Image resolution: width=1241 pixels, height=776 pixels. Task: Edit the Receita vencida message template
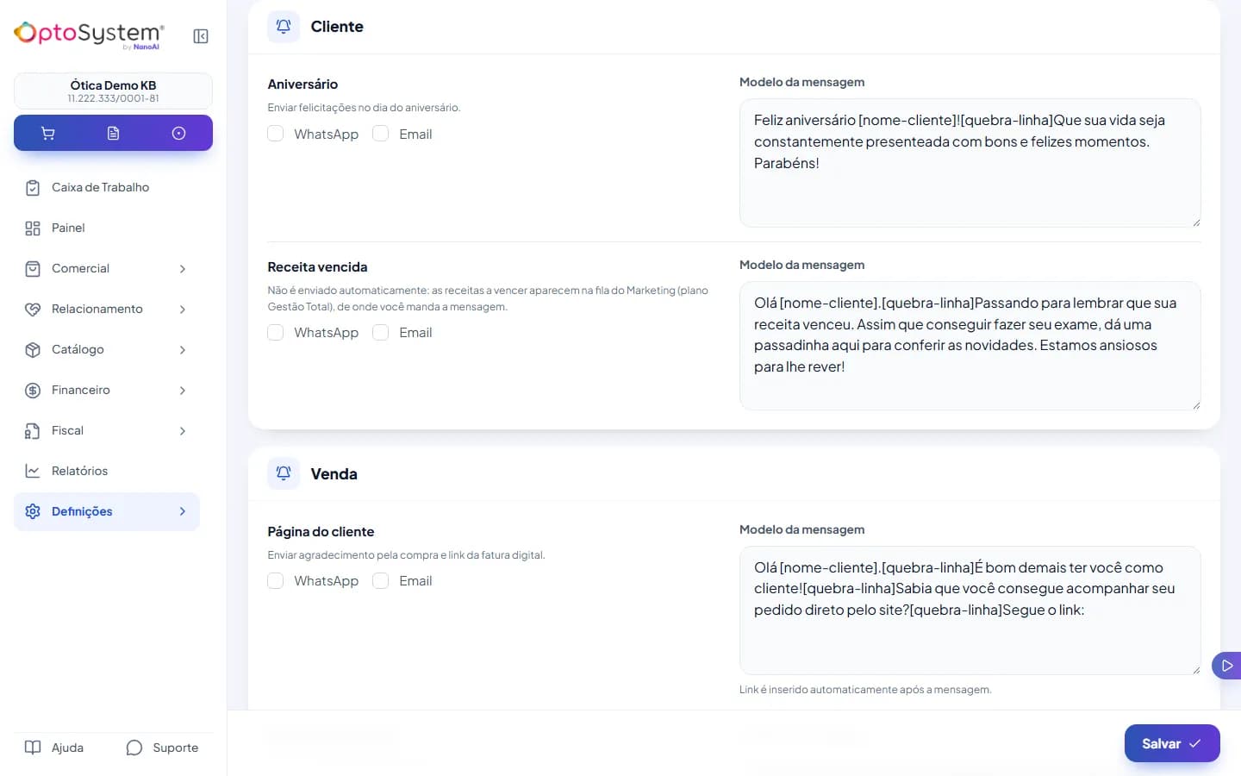(x=970, y=346)
